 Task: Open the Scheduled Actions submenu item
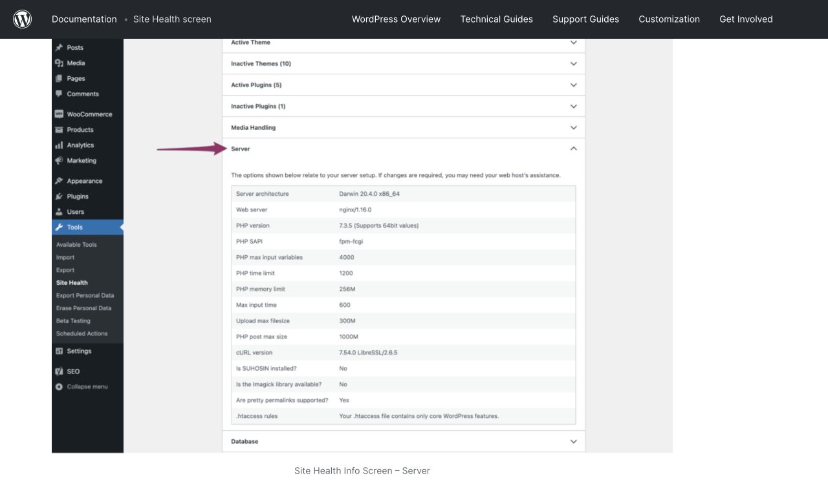point(82,333)
